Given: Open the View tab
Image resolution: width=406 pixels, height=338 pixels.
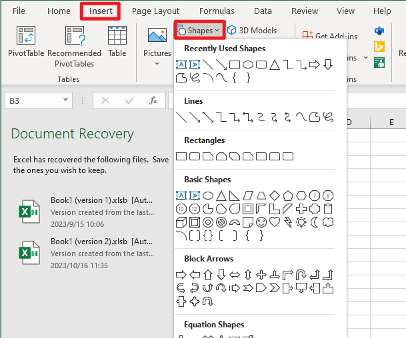Looking at the screenshot, I should click(x=345, y=11).
